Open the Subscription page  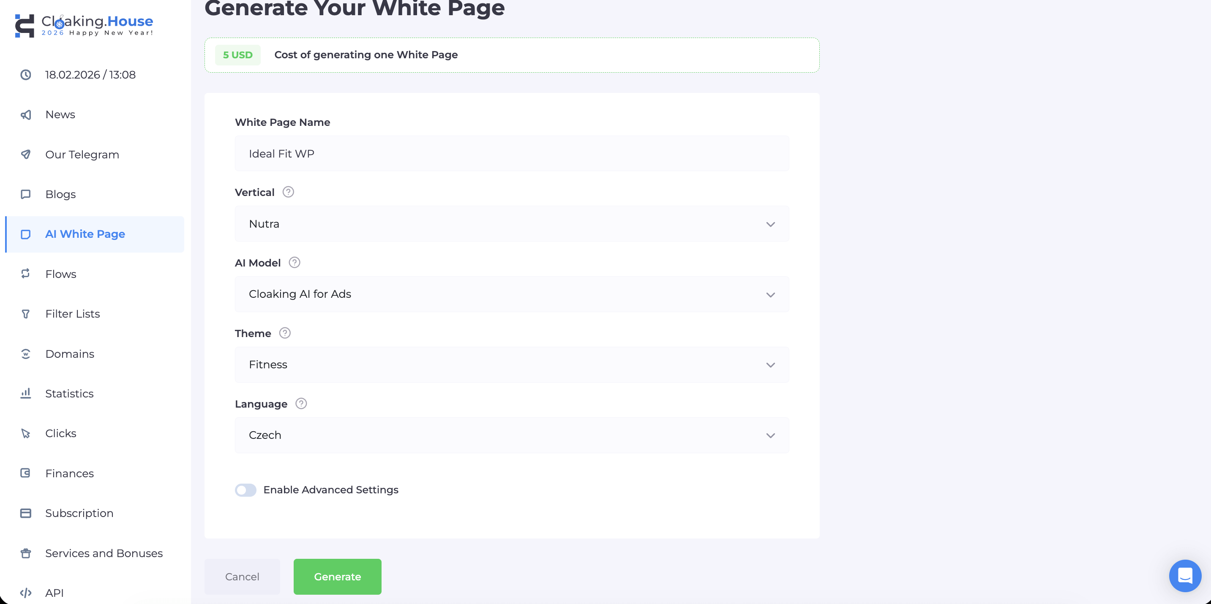[79, 513]
